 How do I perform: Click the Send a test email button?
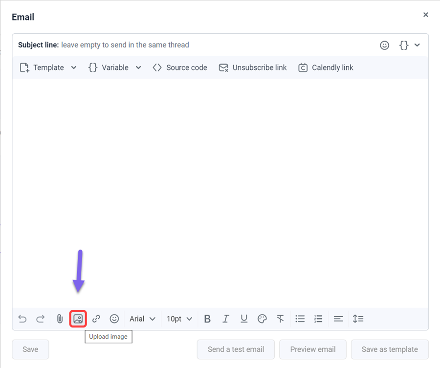pyautogui.click(x=236, y=349)
